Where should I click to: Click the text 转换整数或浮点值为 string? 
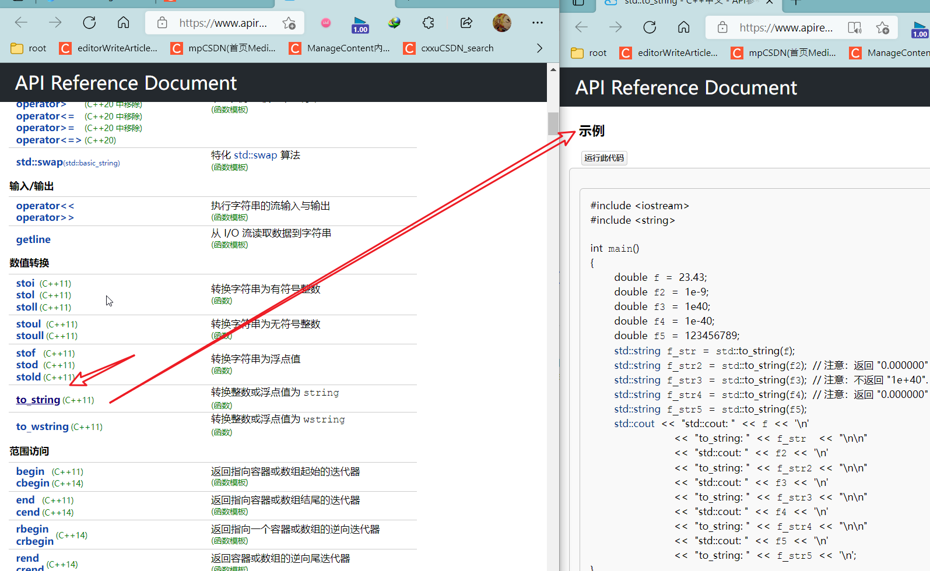(x=275, y=393)
